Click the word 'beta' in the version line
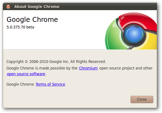The height and width of the screenshot is (113, 162). 30,27
